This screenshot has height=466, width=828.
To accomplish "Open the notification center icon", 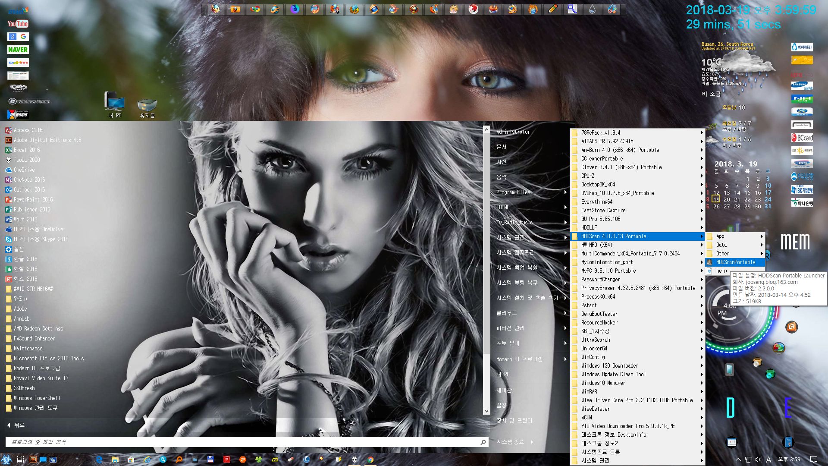I will tap(813, 460).
